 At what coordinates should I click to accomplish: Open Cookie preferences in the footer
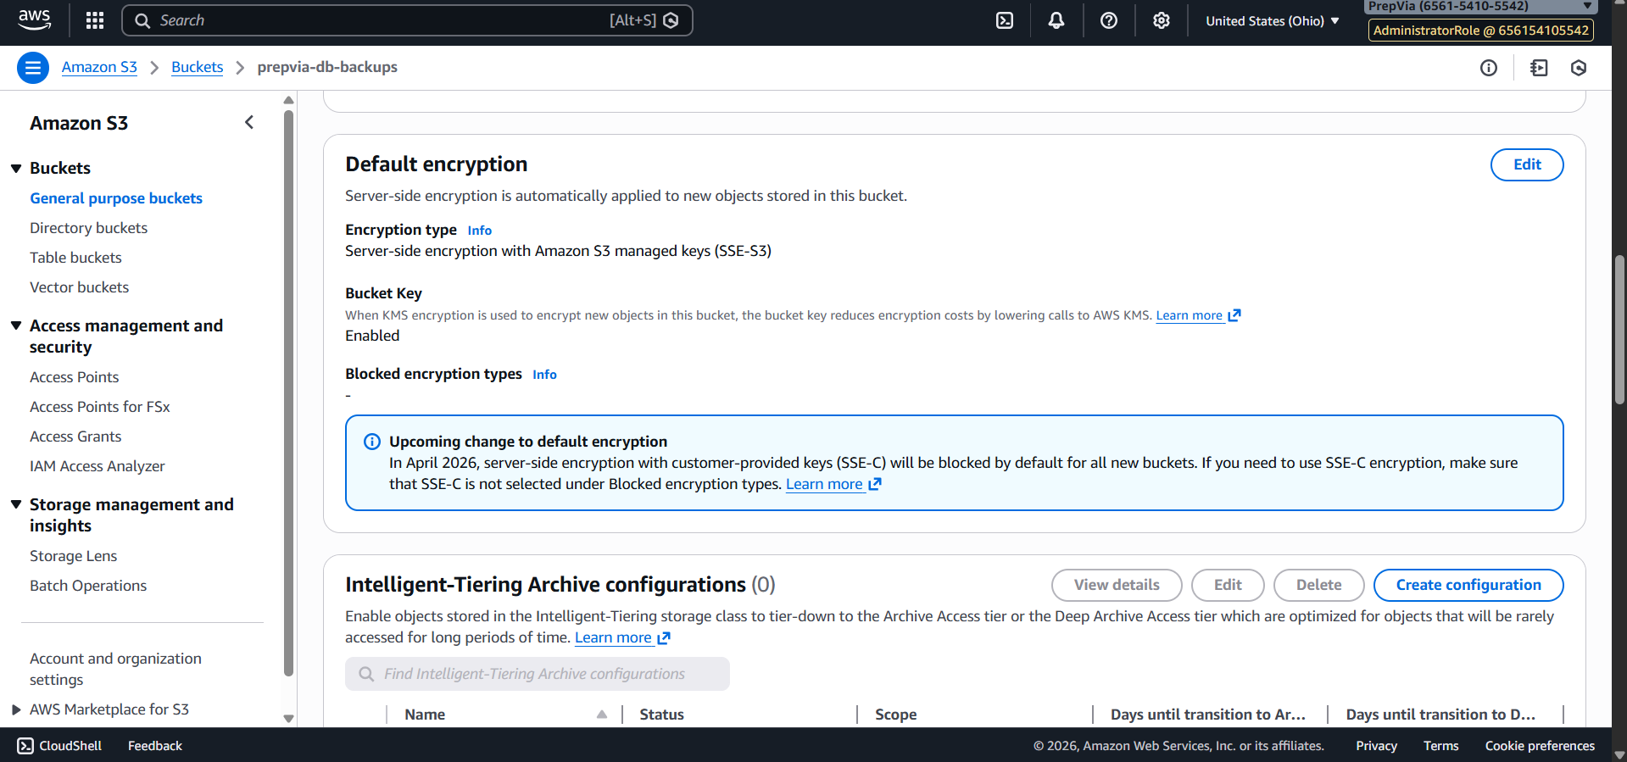click(1540, 746)
